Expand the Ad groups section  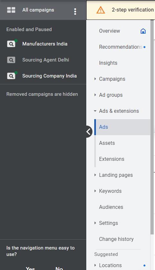click(95, 95)
